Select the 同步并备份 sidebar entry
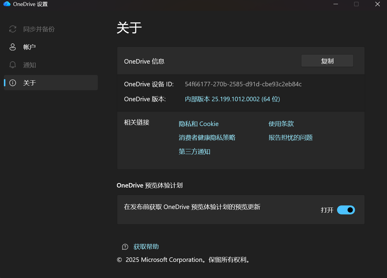The width and height of the screenshot is (387, 278). (39, 29)
